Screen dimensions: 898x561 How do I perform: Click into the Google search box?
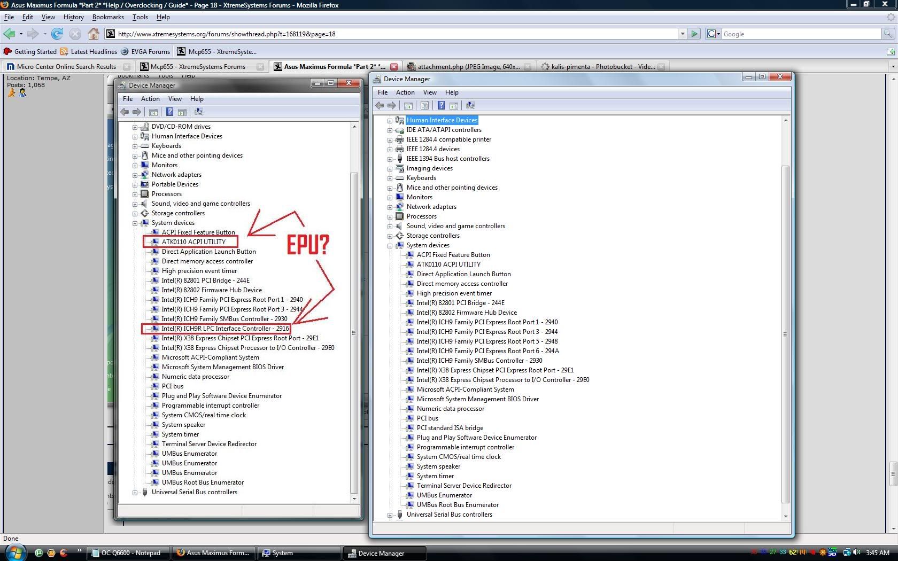coord(801,34)
